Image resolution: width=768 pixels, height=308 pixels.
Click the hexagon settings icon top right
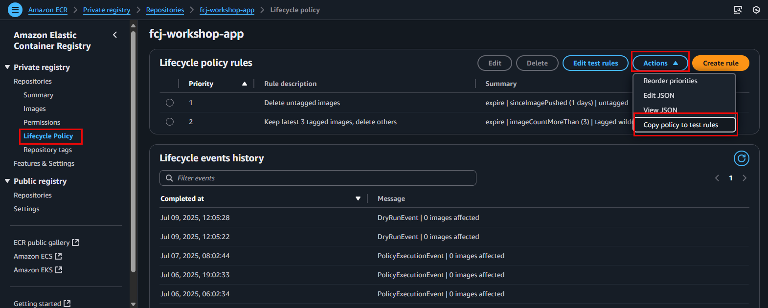pyautogui.click(x=756, y=10)
